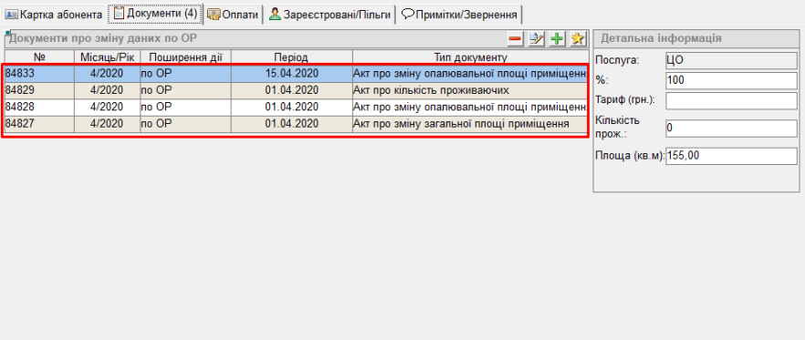The height and width of the screenshot is (340, 805).
Task: Open the Зареєстровані/Пільги tab
Action: [x=329, y=15]
